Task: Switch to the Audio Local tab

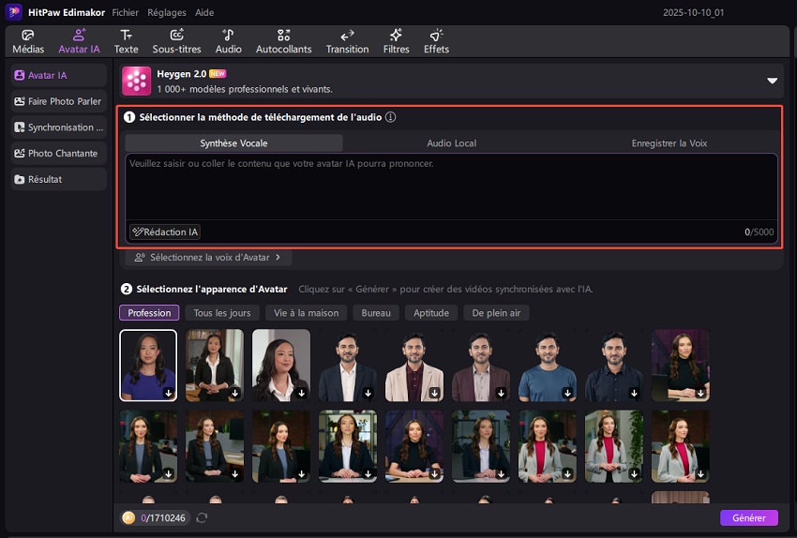Action: tap(451, 143)
